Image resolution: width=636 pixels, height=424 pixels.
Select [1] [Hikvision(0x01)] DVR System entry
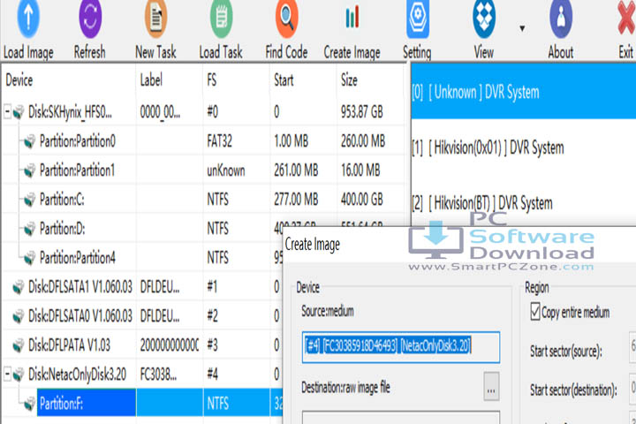point(523,148)
